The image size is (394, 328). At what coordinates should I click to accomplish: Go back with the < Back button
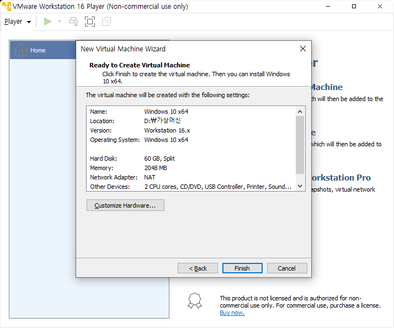coord(198,268)
